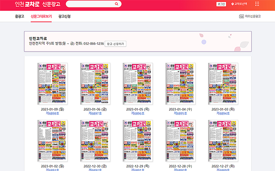The width and height of the screenshot is (275, 171).
Task: Open the 광고신청 tab
Action: tap(64, 16)
